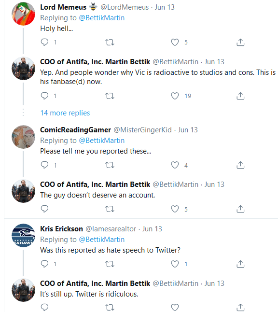Reply to the "Vic is radioactive" tweet
The width and height of the screenshot is (278, 312).
(44, 96)
